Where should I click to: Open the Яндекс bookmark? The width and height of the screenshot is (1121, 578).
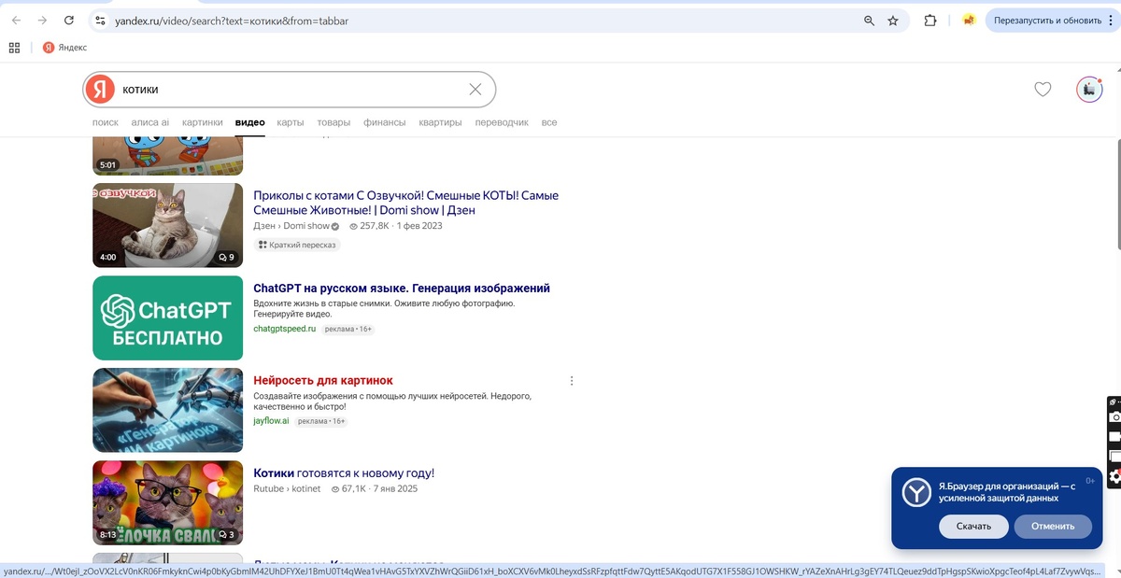tap(64, 48)
